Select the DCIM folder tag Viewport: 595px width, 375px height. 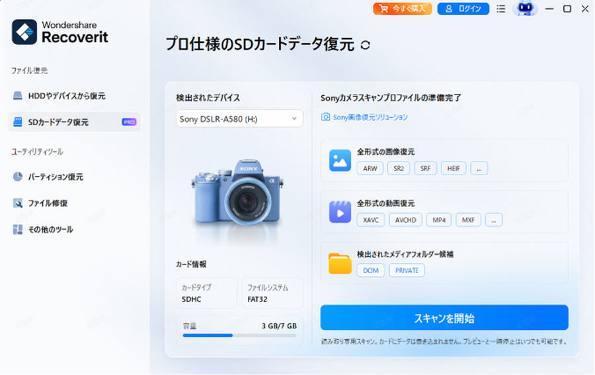click(x=371, y=271)
